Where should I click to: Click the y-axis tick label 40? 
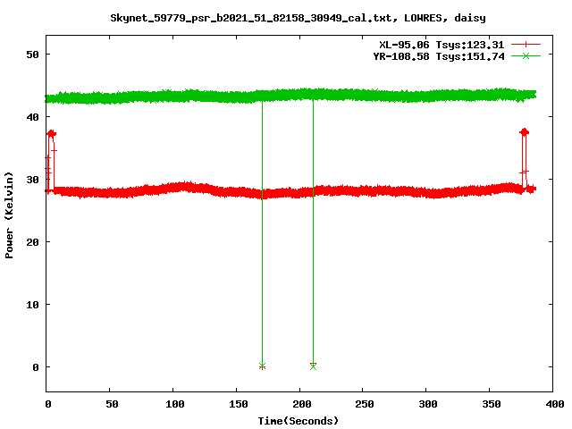coord(32,117)
